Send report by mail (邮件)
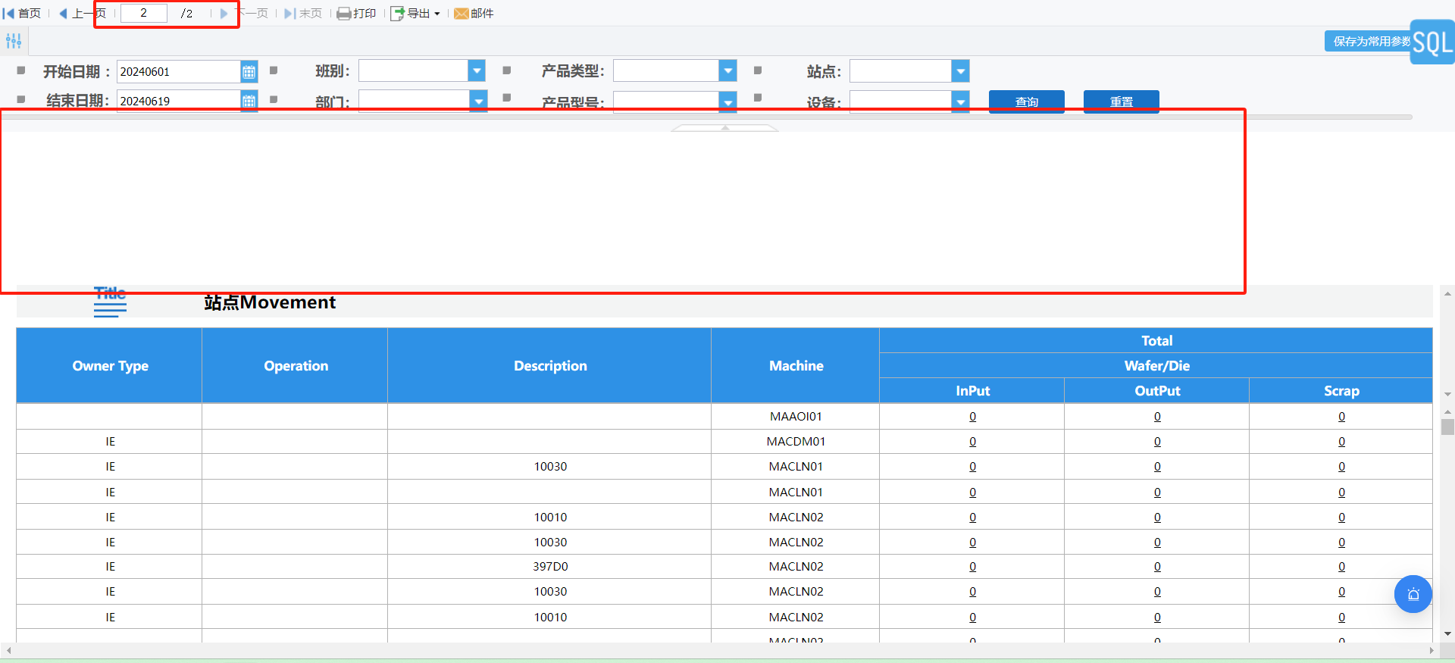This screenshot has height=663, width=1455. click(x=474, y=13)
